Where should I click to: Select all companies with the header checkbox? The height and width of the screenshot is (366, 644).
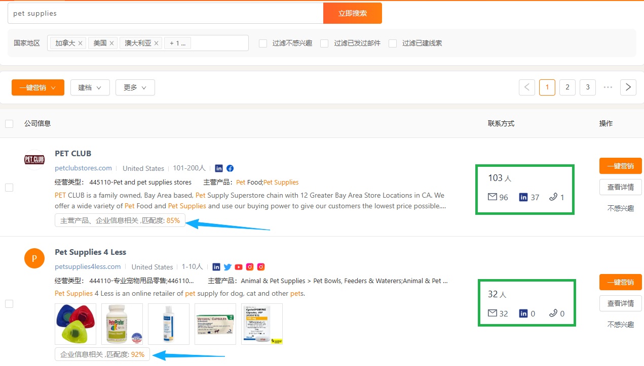[9, 124]
